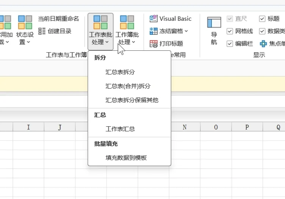Select 汇总表拆分保留其他 menu item

pyautogui.click(x=129, y=100)
